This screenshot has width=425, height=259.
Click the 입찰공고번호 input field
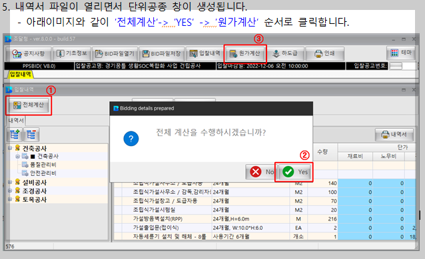402,66
